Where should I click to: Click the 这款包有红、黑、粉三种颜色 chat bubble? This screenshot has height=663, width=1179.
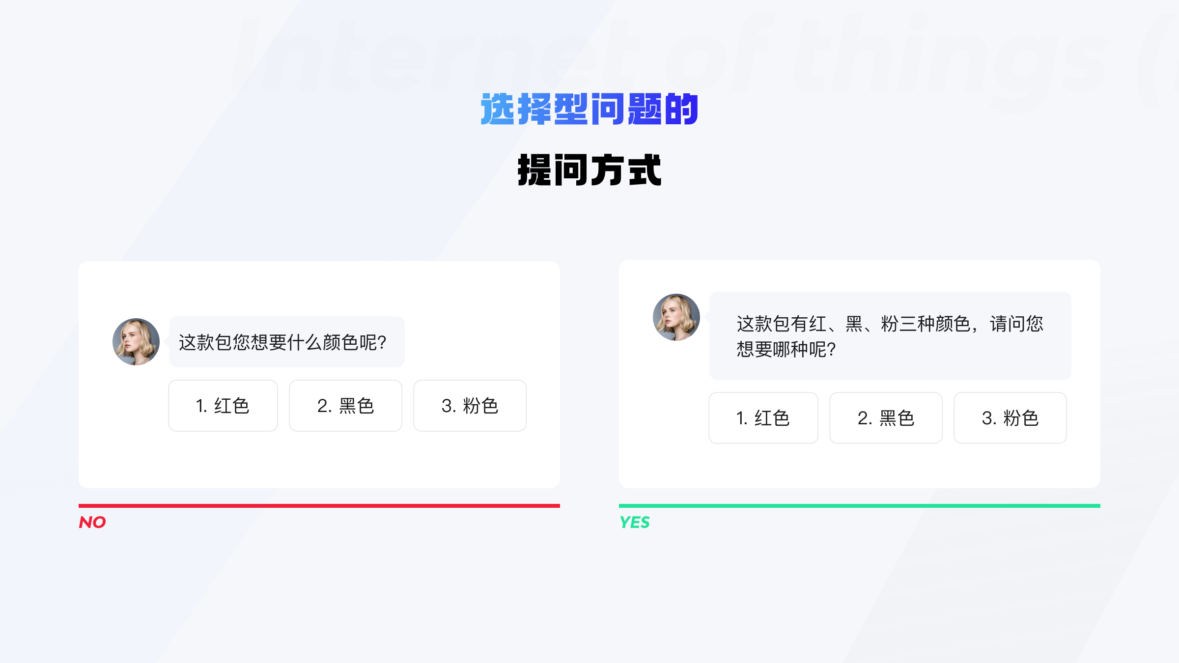(890, 336)
